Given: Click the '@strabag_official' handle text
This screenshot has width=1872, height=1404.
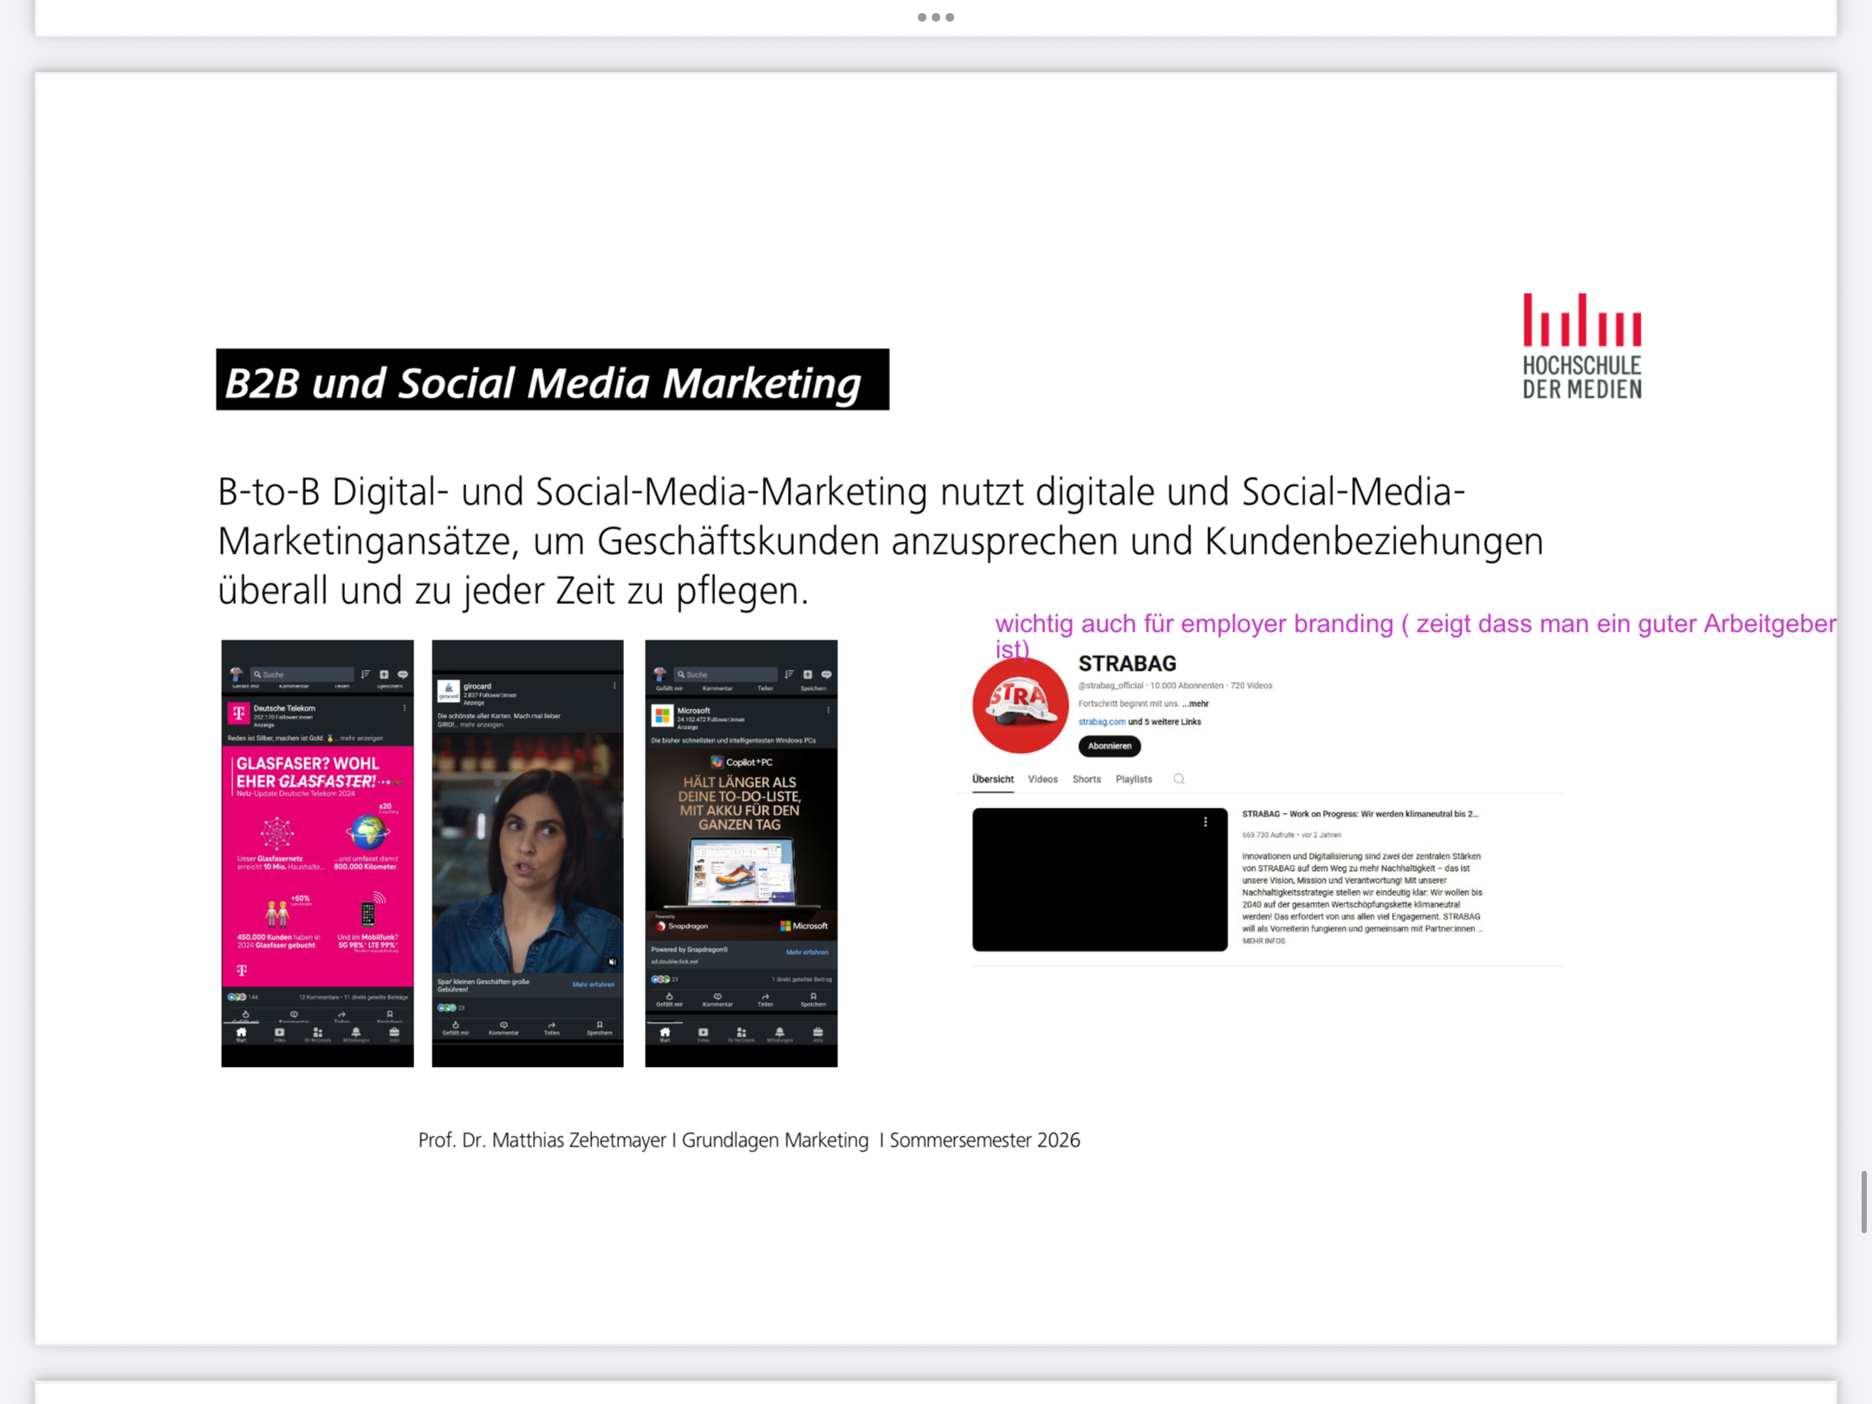Looking at the screenshot, I should click(x=1111, y=686).
